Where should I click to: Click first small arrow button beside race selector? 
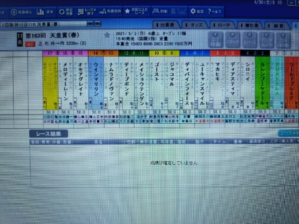(90, 24)
